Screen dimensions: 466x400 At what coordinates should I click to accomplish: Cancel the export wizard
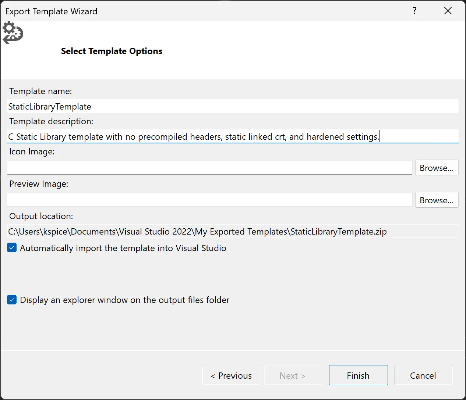coord(423,375)
